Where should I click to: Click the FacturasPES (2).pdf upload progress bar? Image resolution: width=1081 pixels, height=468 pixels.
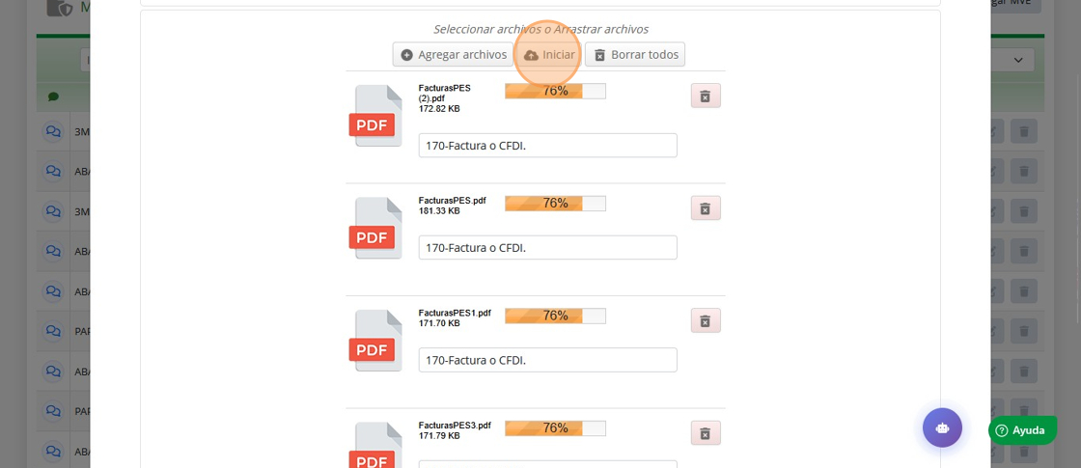(x=555, y=92)
